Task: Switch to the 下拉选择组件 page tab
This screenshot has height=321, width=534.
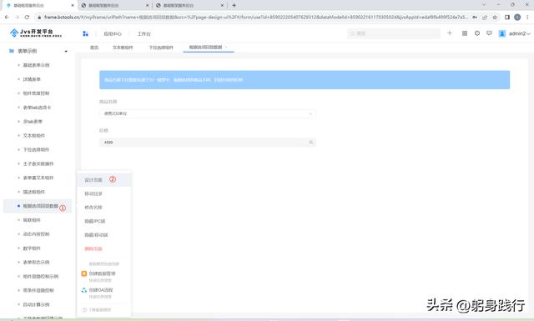Action: click(161, 48)
